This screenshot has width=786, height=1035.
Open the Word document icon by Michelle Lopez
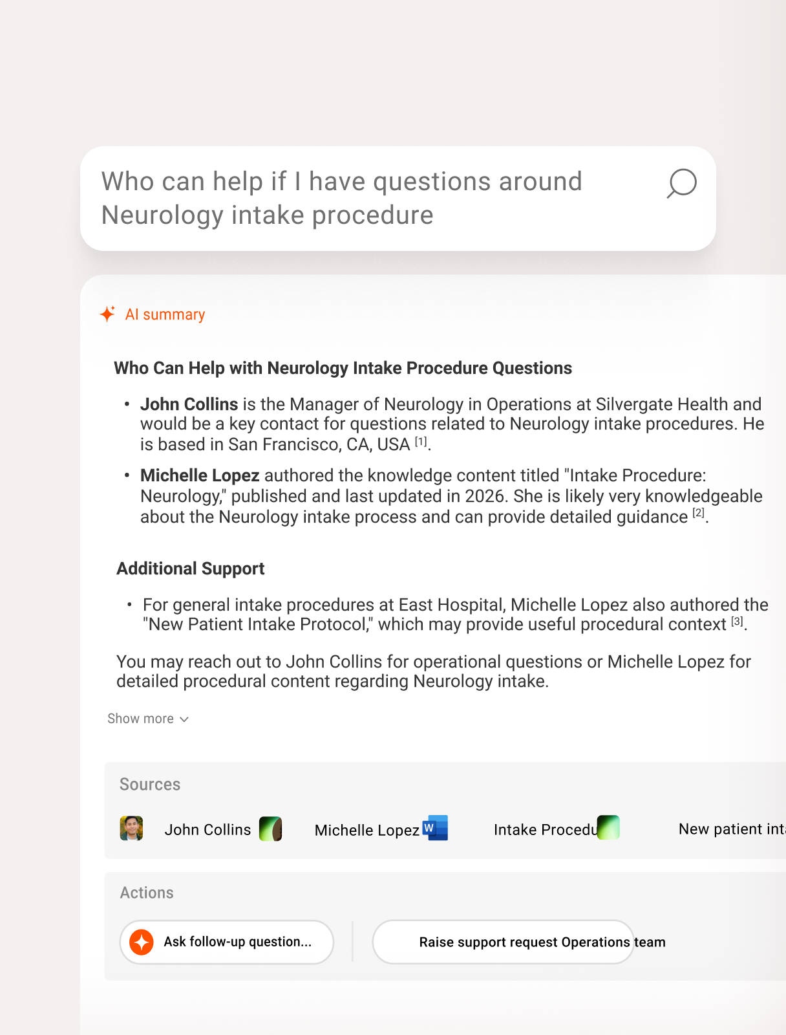coord(435,828)
